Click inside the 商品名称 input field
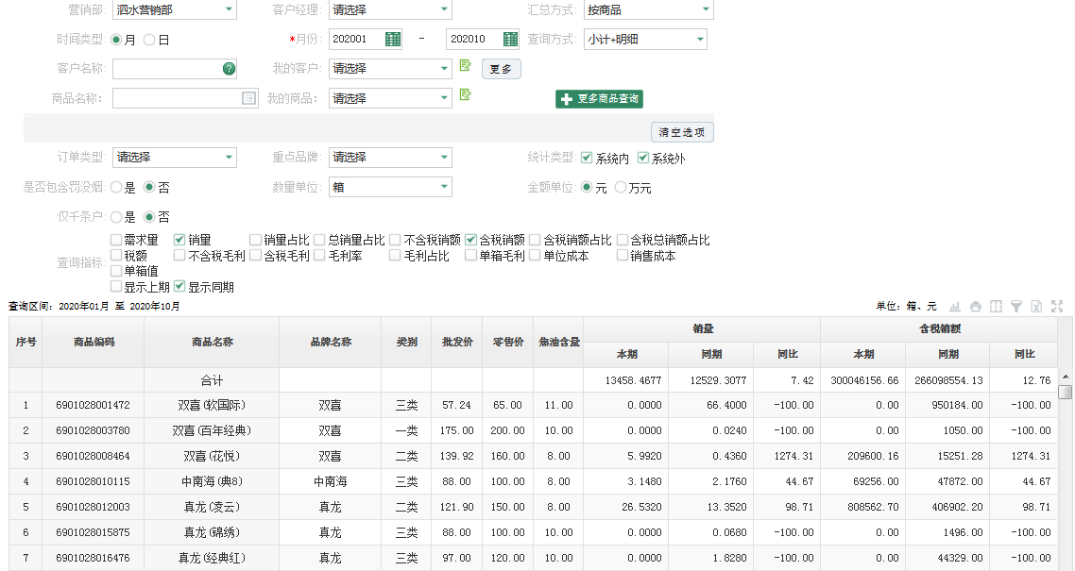Viewport: 1075px width, 571px height. click(185, 98)
